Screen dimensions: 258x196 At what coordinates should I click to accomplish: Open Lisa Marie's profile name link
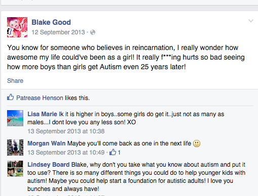click(42, 114)
